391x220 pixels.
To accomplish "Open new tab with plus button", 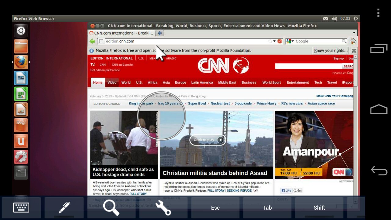I will point(160,33).
